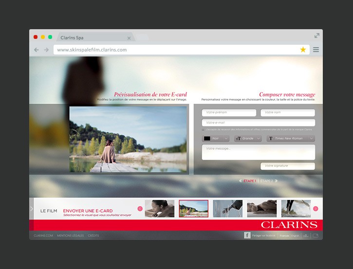Screen dimensions: 353x269
Task: Click the Votre e-mail field
Action: pos(259,123)
